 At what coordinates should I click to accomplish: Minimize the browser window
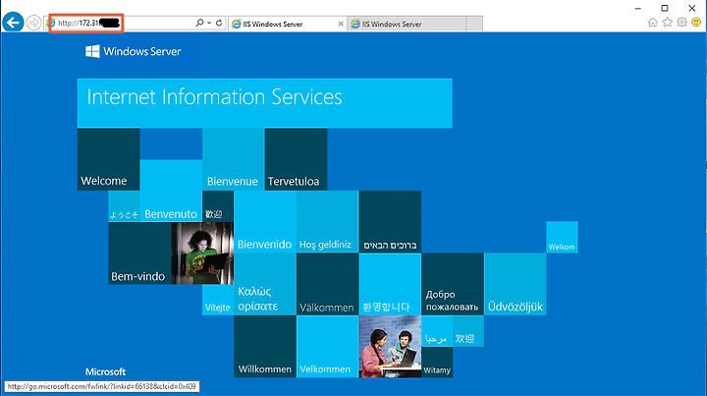pyautogui.click(x=638, y=8)
